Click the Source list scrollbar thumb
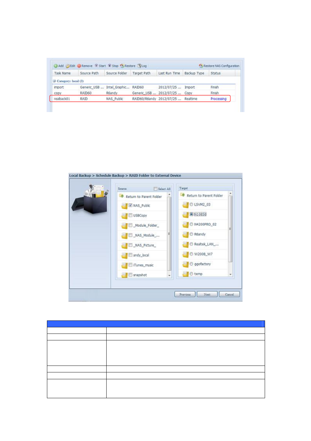The height and width of the screenshot is (441, 311). pos(169,234)
